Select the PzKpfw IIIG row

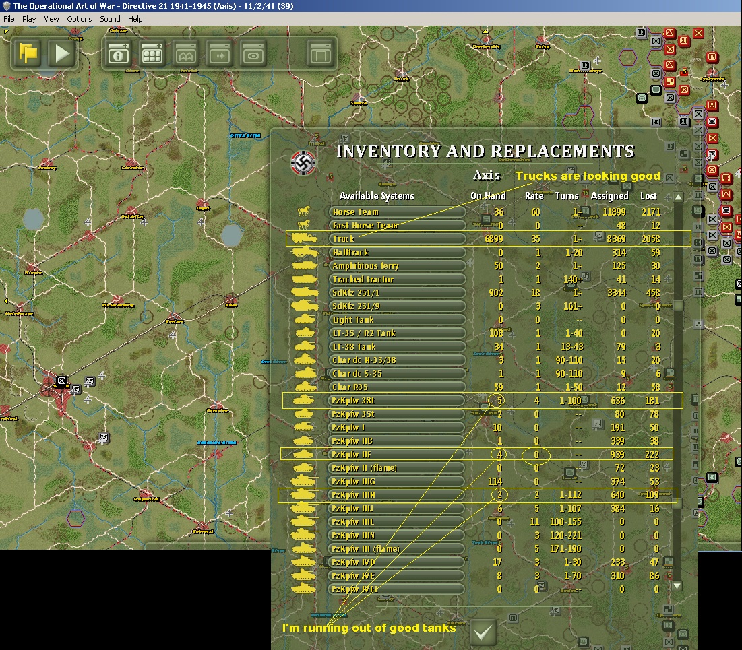pyautogui.click(x=396, y=481)
